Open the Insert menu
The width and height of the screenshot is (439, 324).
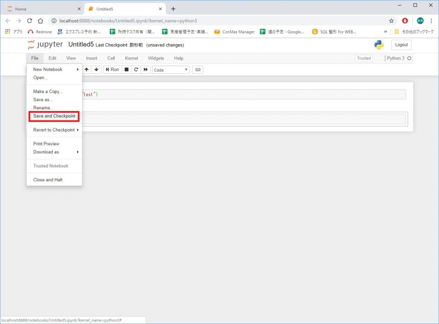(92, 58)
